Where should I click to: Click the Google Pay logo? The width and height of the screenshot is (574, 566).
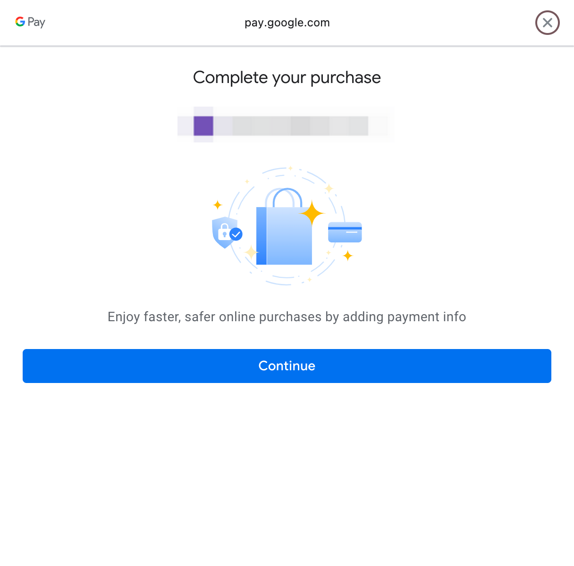[x=30, y=22]
